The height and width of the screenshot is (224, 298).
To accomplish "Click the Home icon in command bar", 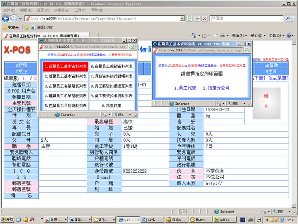I will (194, 36).
